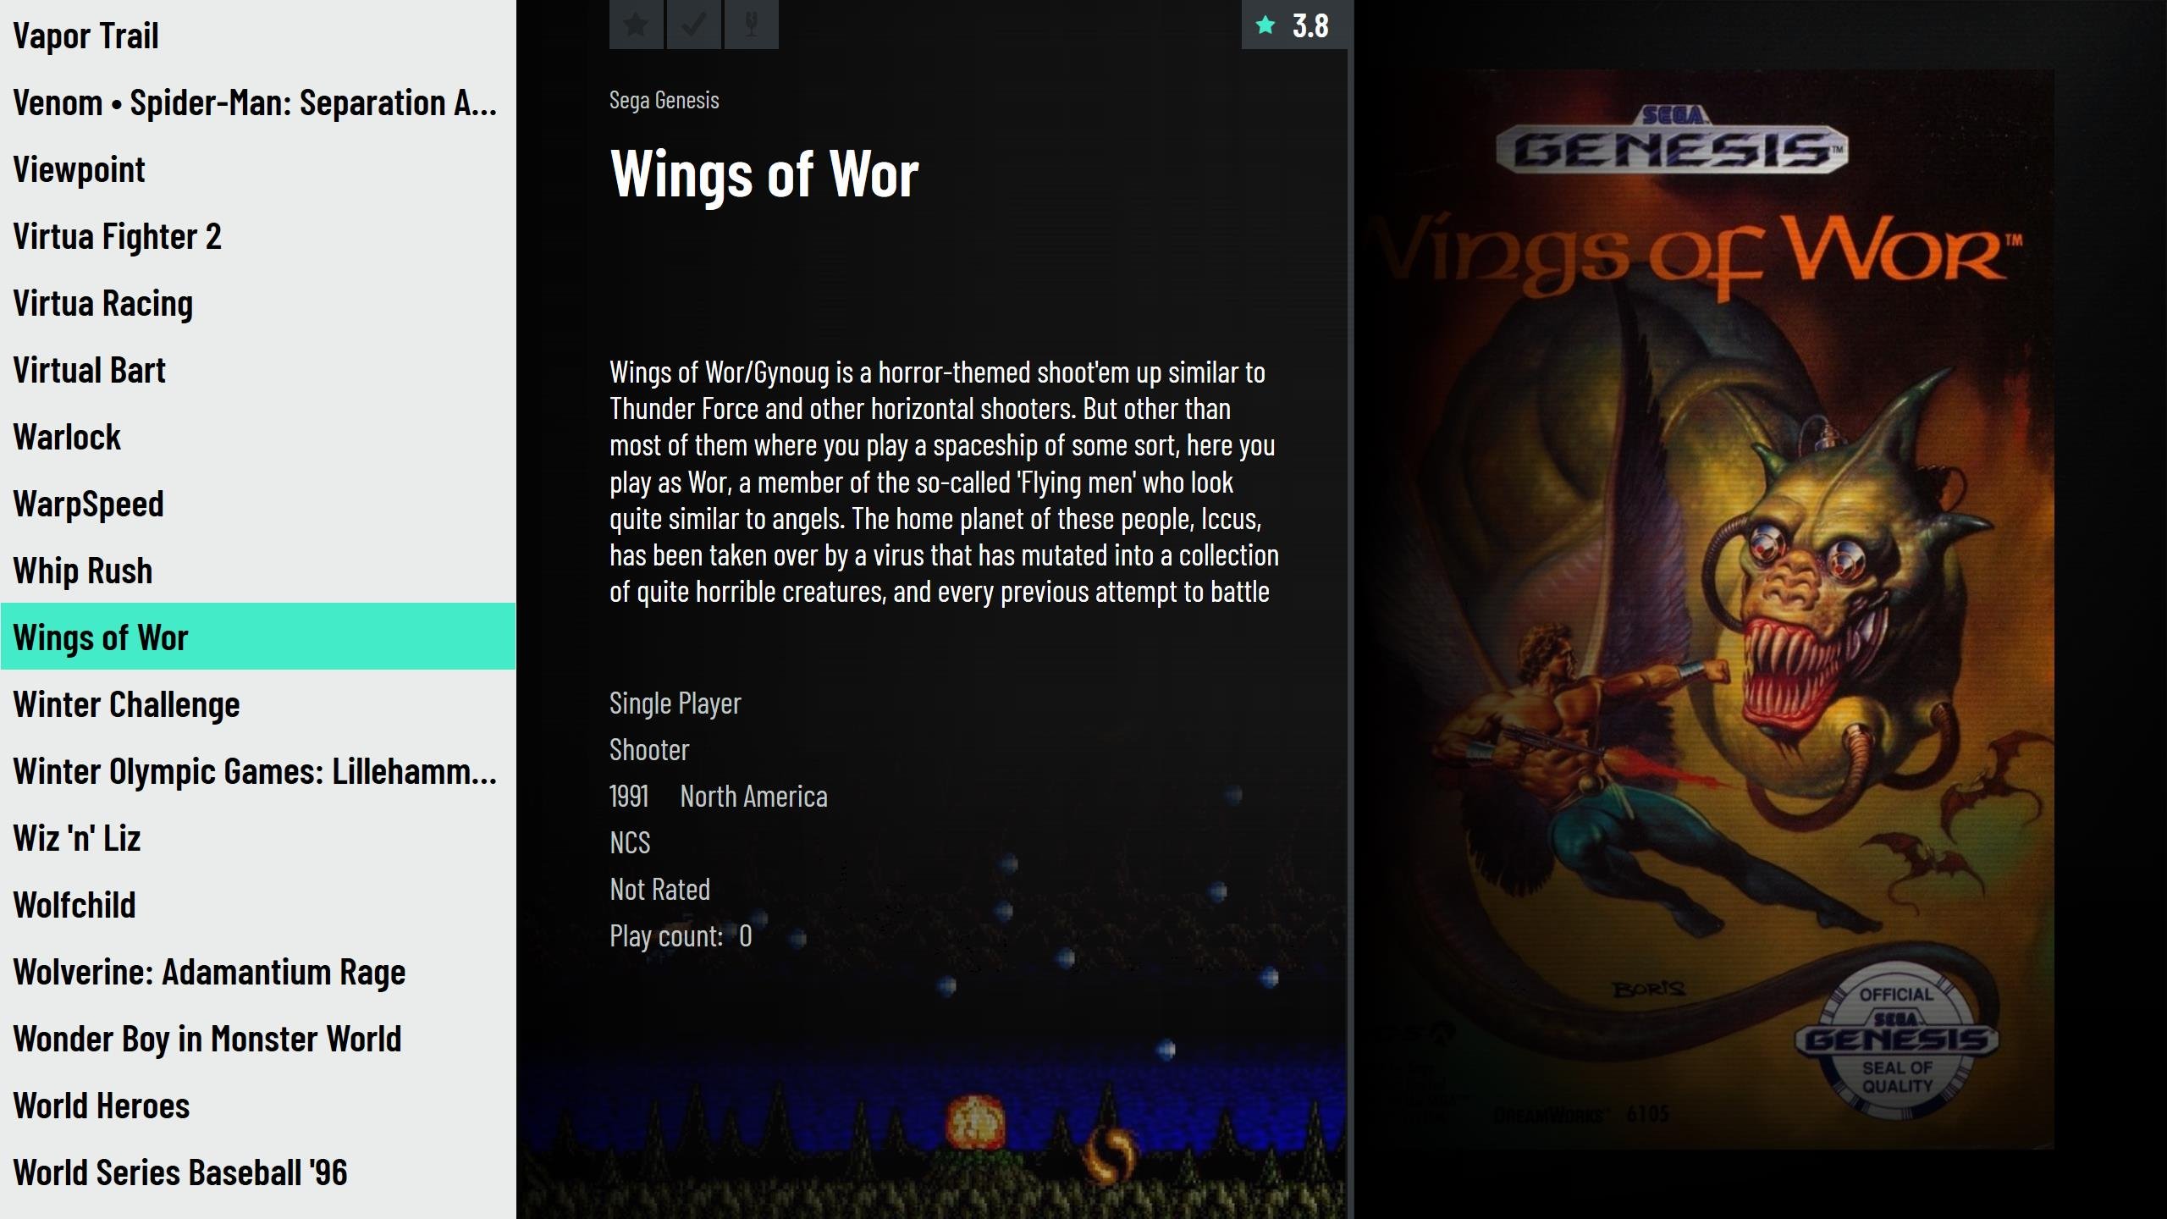Click the Sega Genesis platform label
The height and width of the screenshot is (1219, 2167).
pyautogui.click(x=664, y=100)
